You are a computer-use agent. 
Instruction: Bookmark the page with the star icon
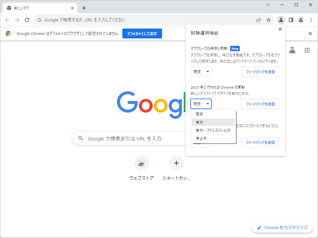pyautogui.click(x=269, y=20)
